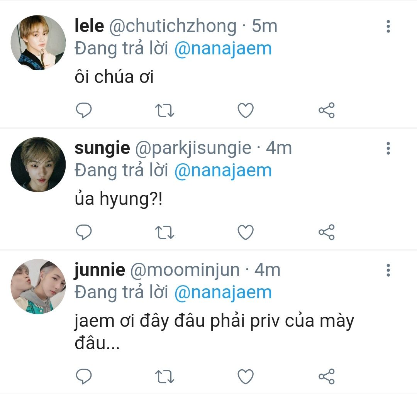Retweet lele's "ôi chúa ơi" tweet
Image resolution: width=417 pixels, height=394 pixels.
point(164,111)
